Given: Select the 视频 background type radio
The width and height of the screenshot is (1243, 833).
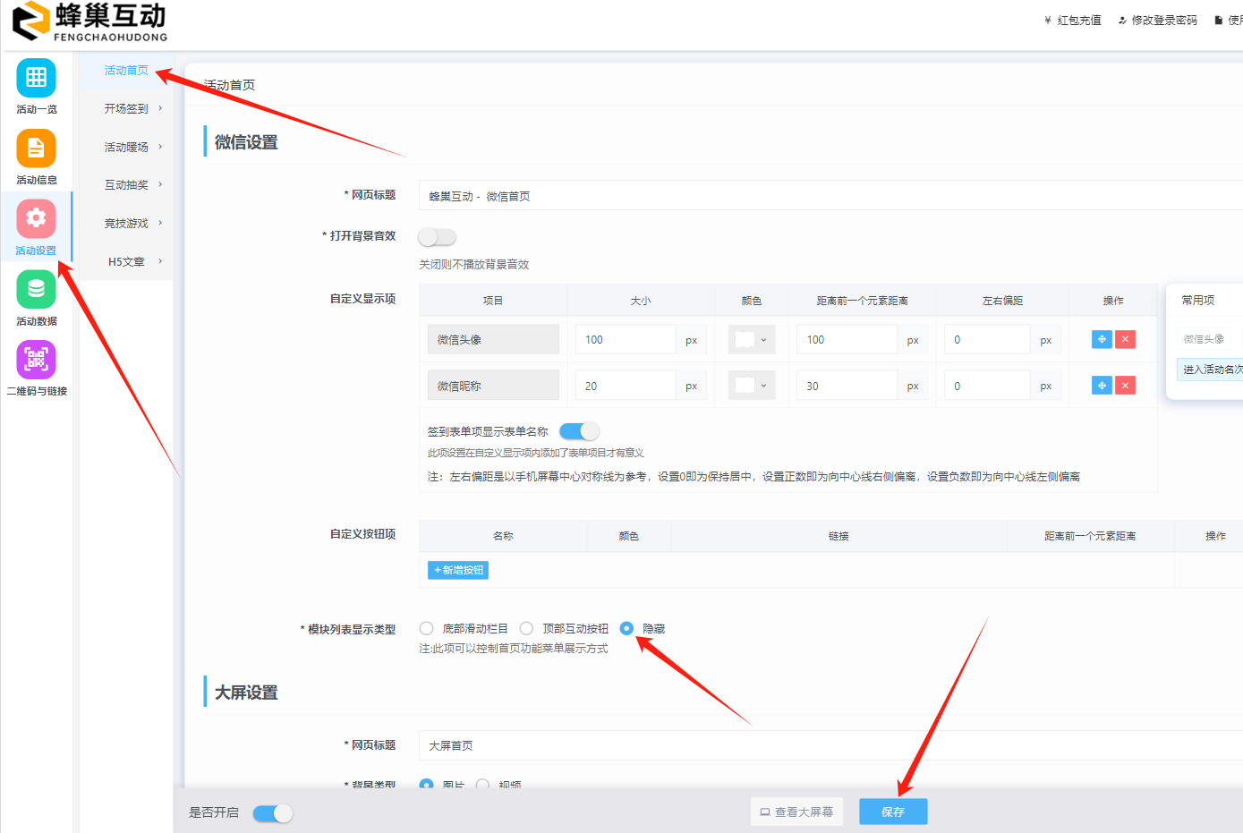Looking at the screenshot, I should click(483, 785).
